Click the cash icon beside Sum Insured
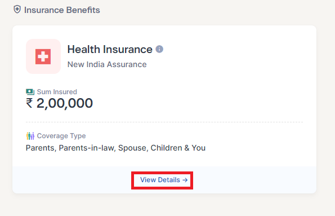The height and width of the screenshot is (216, 335). pyautogui.click(x=30, y=92)
